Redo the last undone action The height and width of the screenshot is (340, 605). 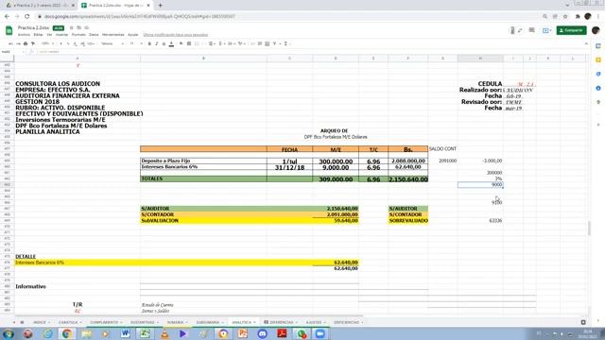click(x=18, y=44)
